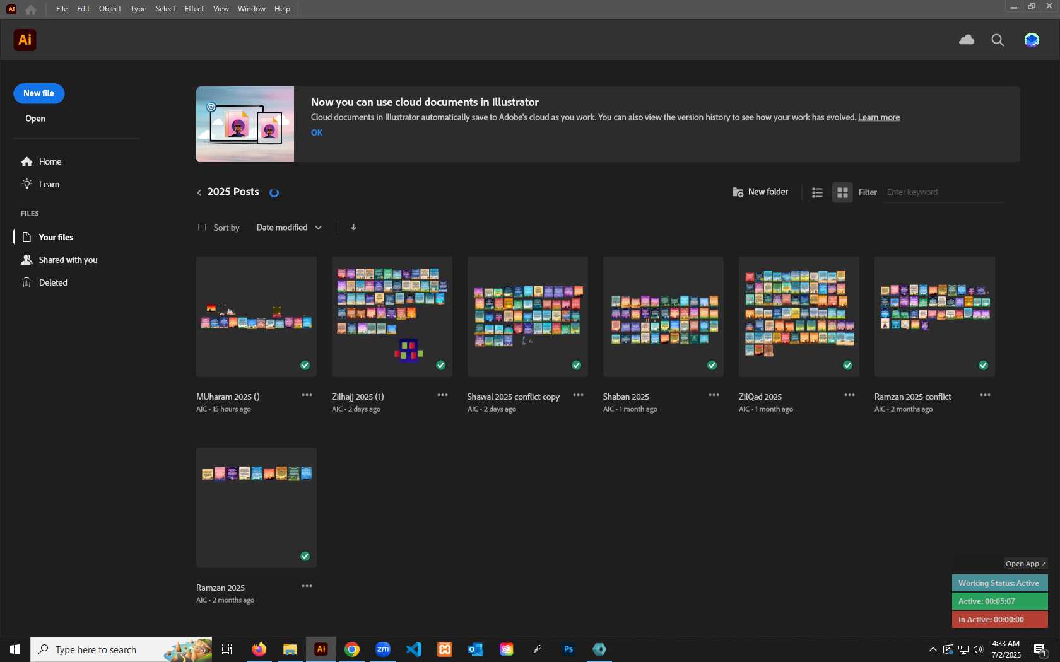
Task: Open more options for MUharam 2025 ()
Action: click(x=307, y=395)
